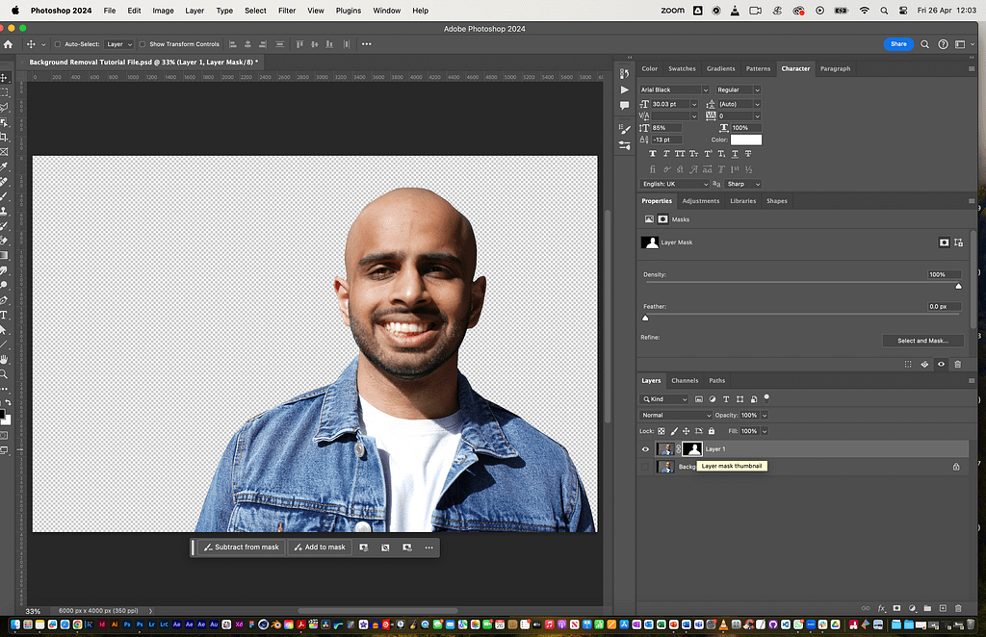Open the Sharp anti-aliasing dropdown
Image resolution: width=986 pixels, height=637 pixels.
coord(743,184)
